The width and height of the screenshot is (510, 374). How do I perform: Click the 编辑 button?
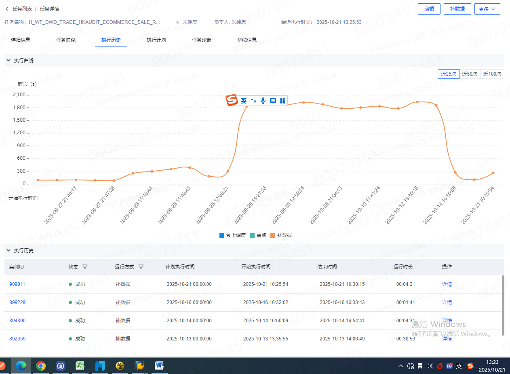pos(429,9)
